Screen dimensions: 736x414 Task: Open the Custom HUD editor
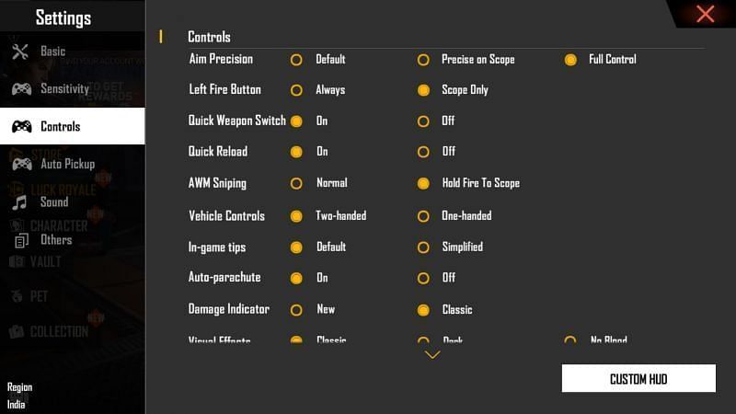coord(638,379)
